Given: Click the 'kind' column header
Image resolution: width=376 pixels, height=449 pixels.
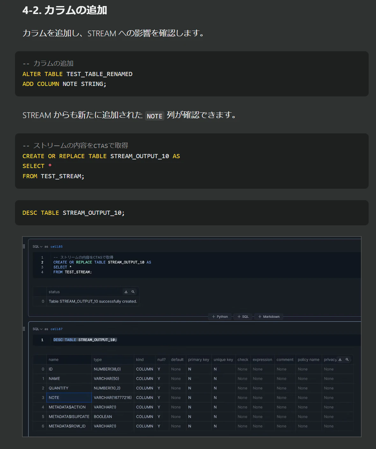Looking at the screenshot, I should 145,360.
